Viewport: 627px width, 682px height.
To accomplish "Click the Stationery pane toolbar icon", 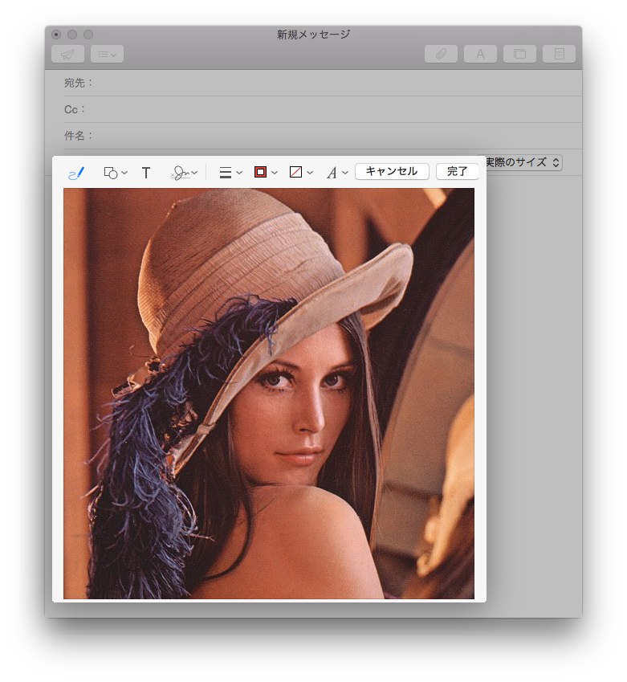I will click(x=560, y=54).
